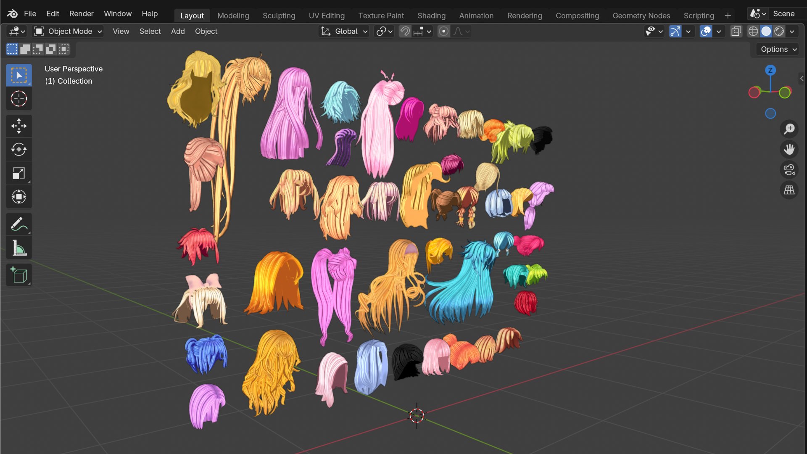Choose the Extend selection mode icon
This screenshot has width=807, height=454.
[25, 49]
